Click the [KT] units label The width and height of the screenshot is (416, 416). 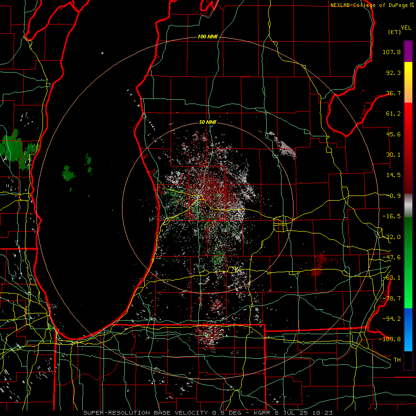click(x=395, y=32)
